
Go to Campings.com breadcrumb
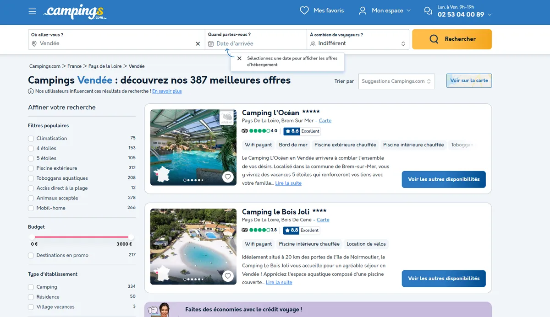[45, 66]
